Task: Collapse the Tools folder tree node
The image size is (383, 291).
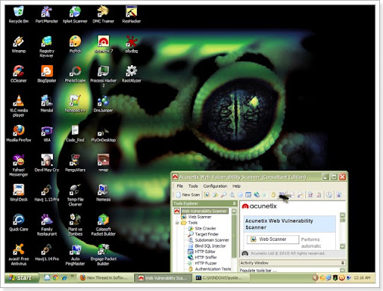Action: [177, 223]
